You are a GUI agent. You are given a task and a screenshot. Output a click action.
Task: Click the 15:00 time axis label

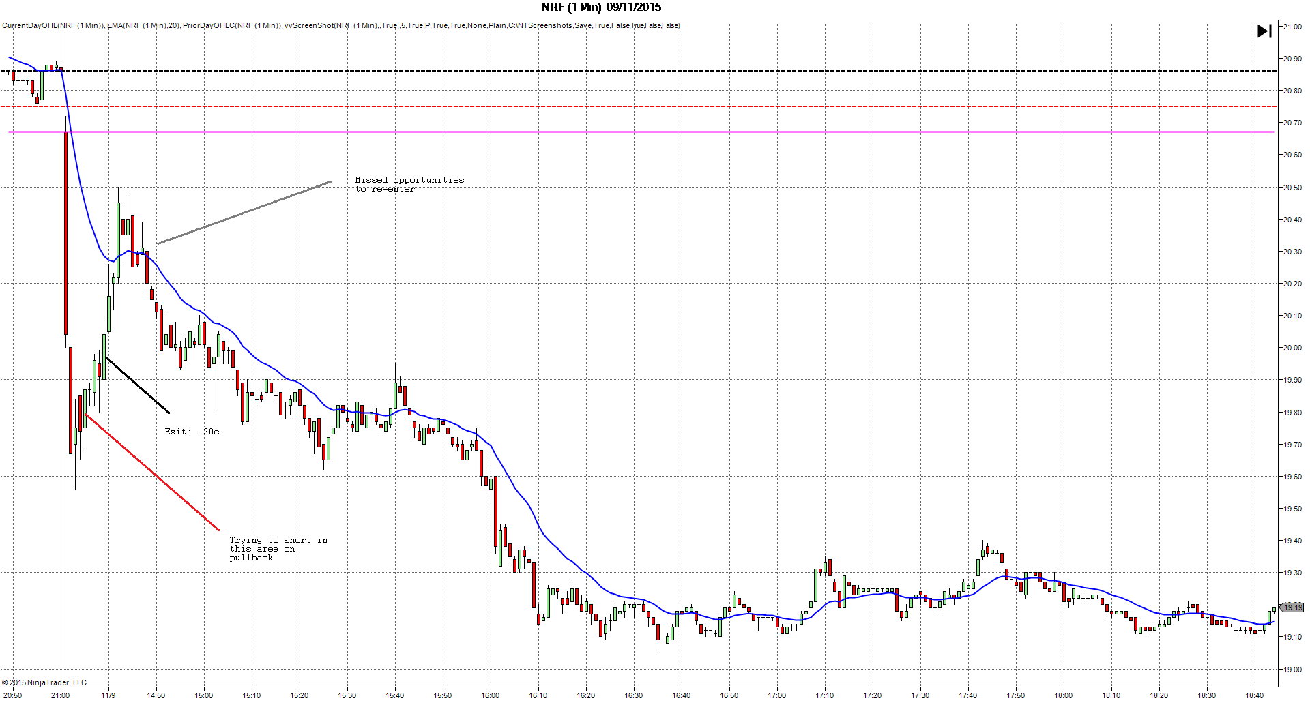click(203, 695)
